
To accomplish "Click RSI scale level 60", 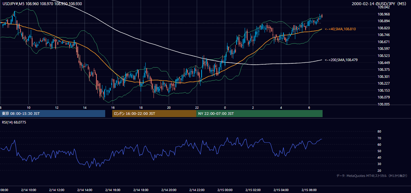I will tap(379, 144).
